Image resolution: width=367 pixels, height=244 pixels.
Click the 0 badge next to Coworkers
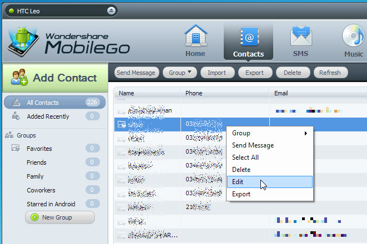[x=92, y=190]
